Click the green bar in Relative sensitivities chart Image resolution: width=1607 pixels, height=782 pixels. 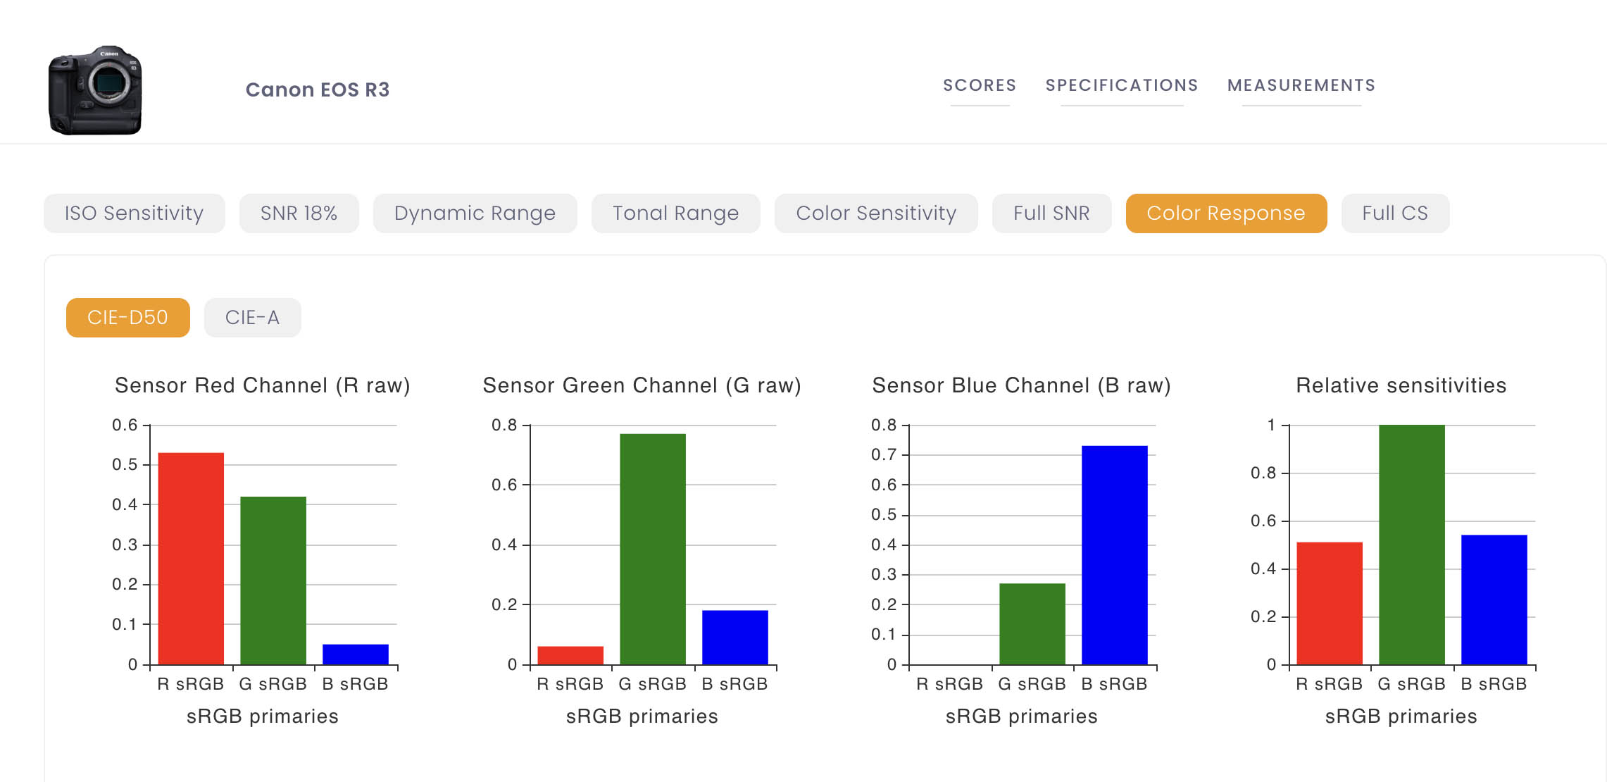coord(1412,545)
